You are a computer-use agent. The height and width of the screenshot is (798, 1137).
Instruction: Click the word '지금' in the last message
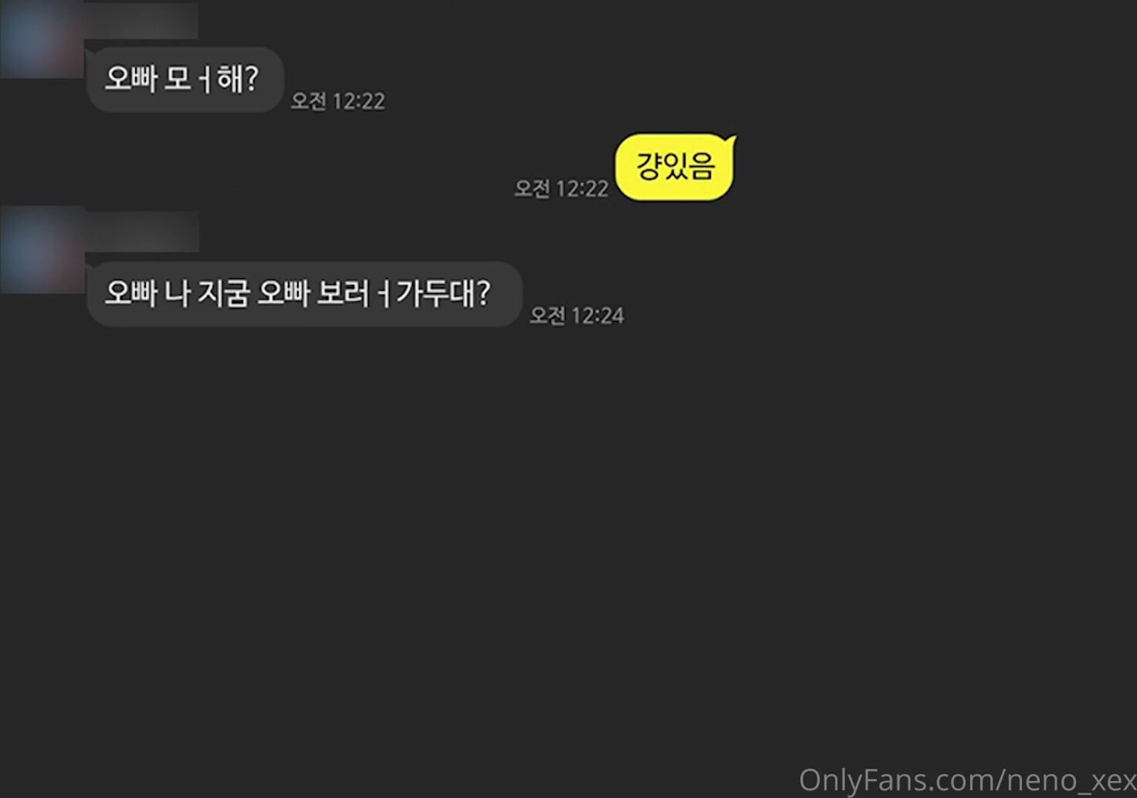[x=224, y=293]
